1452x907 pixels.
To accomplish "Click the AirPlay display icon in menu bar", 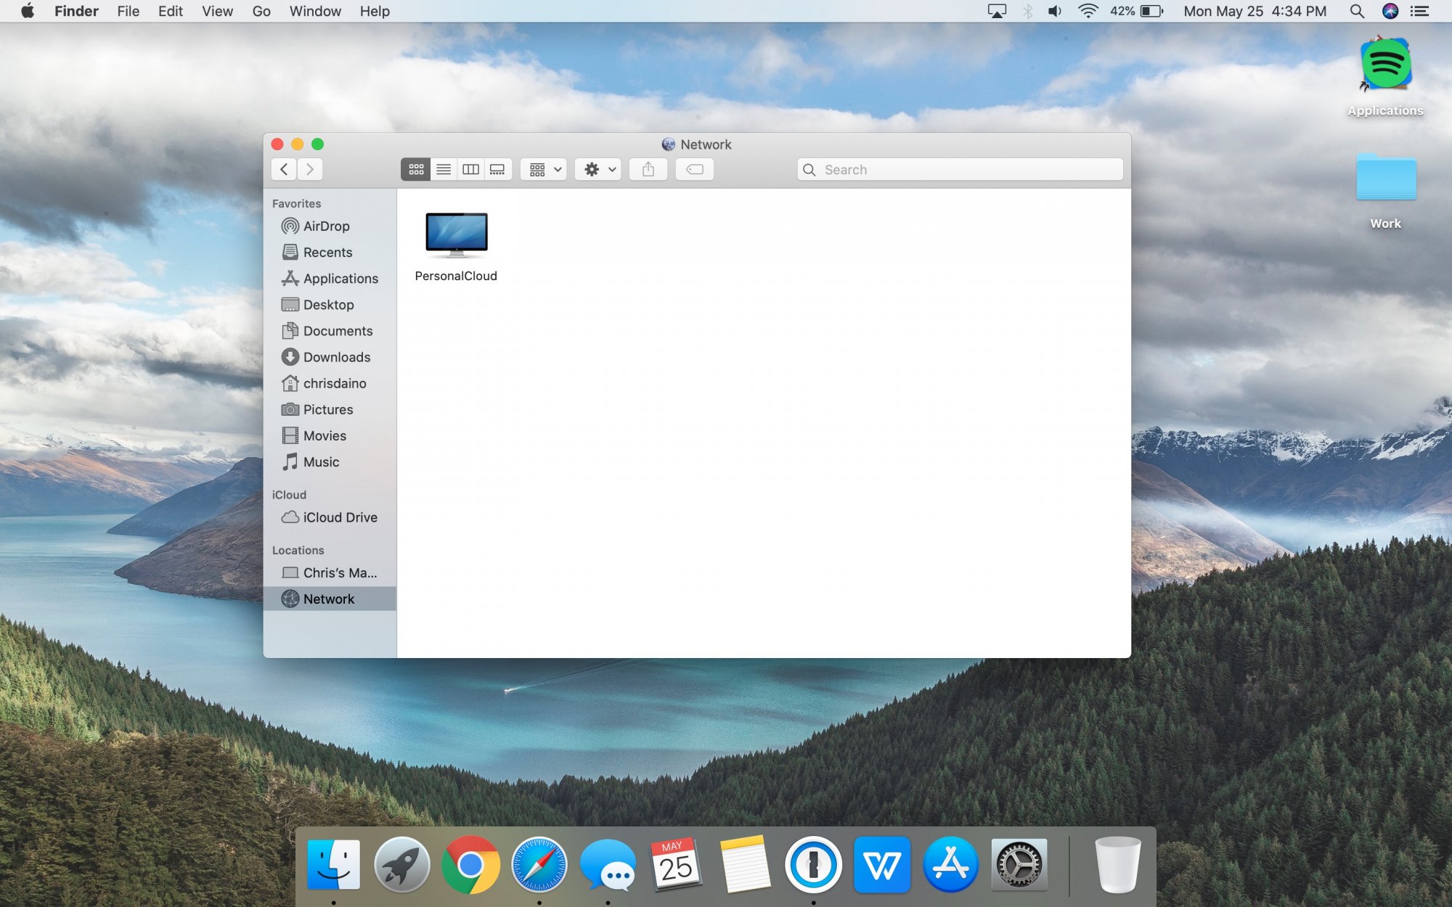I will pyautogui.click(x=997, y=11).
